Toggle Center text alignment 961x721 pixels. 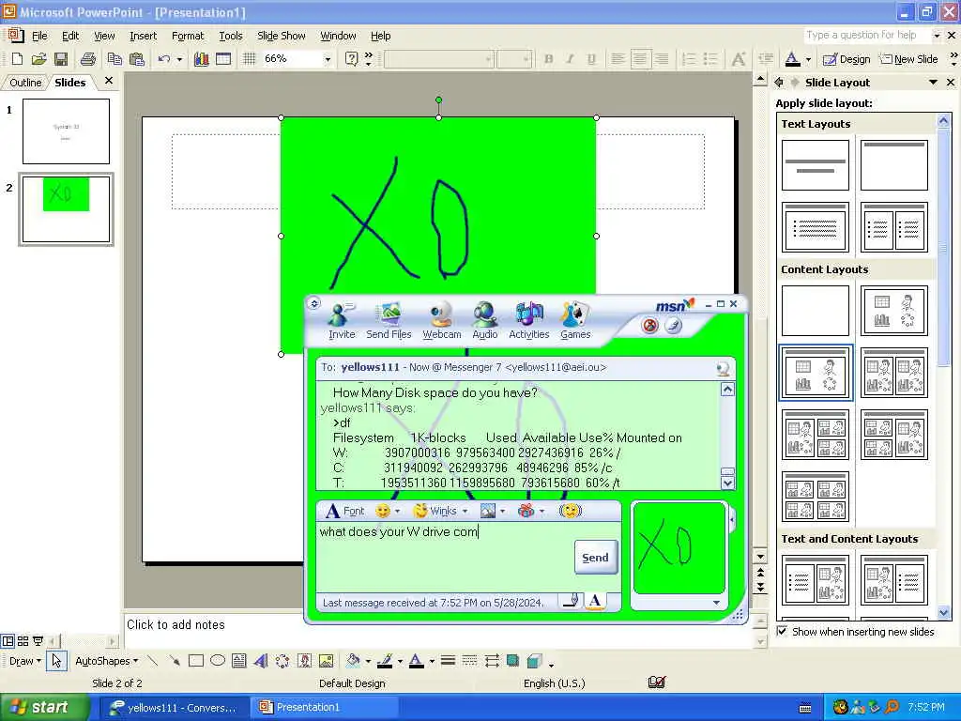[x=640, y=59]
